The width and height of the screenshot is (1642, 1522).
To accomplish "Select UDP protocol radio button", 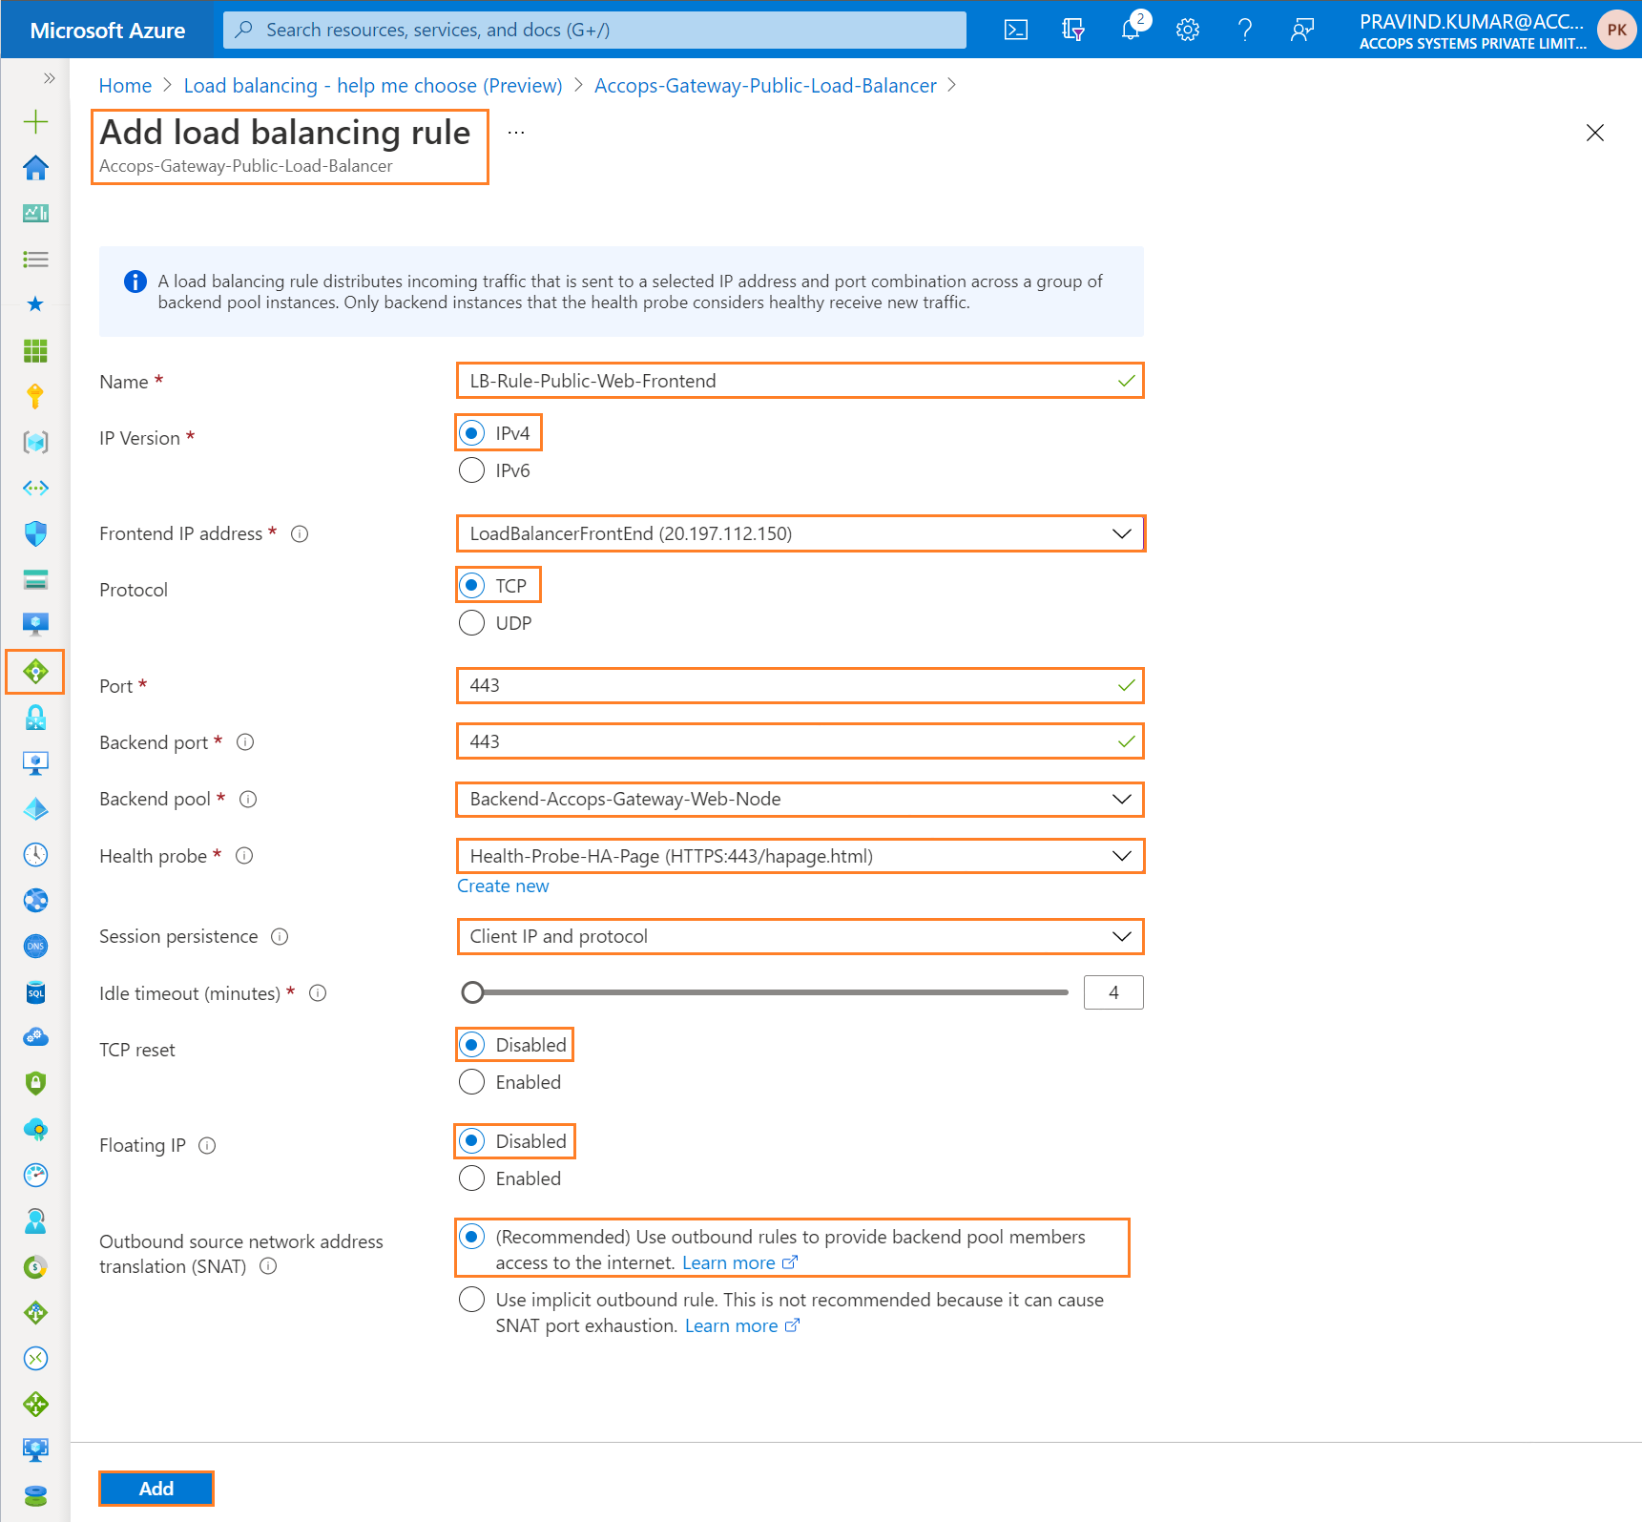I will tap(472, 623).
